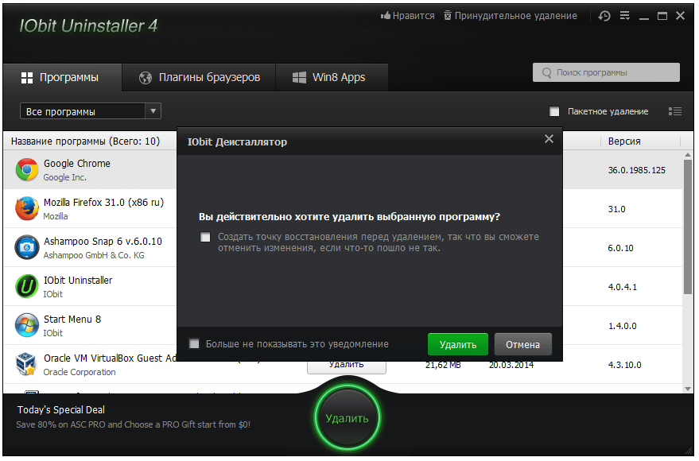
Task: Select the Ashampoo Snap 6 v.6.0.10 entry
Action: [103, 242]
